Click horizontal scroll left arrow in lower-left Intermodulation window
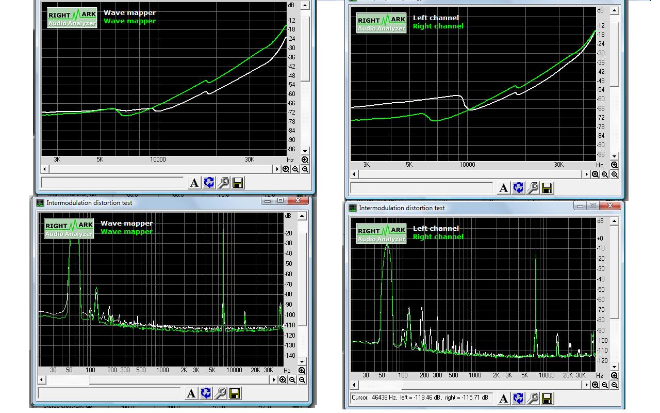 click(42, 380)
